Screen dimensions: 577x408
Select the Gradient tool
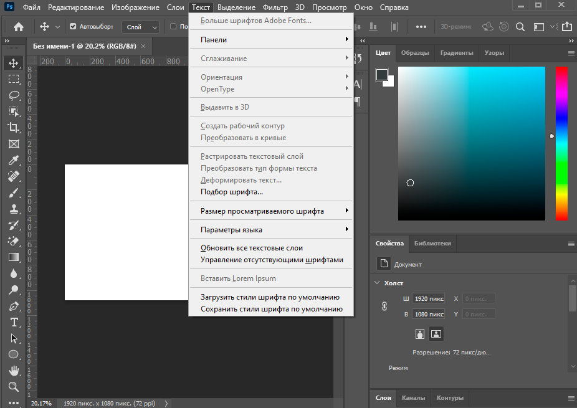click(14, 257)
